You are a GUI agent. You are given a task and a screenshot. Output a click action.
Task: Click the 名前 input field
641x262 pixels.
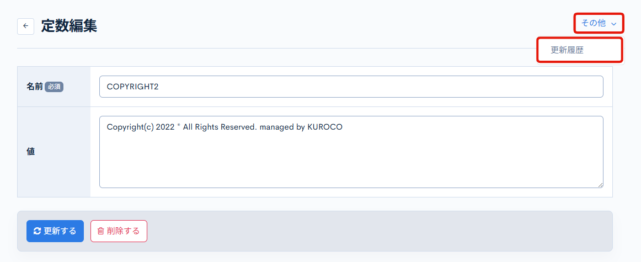pyautogui.click(x=351, y=87)
